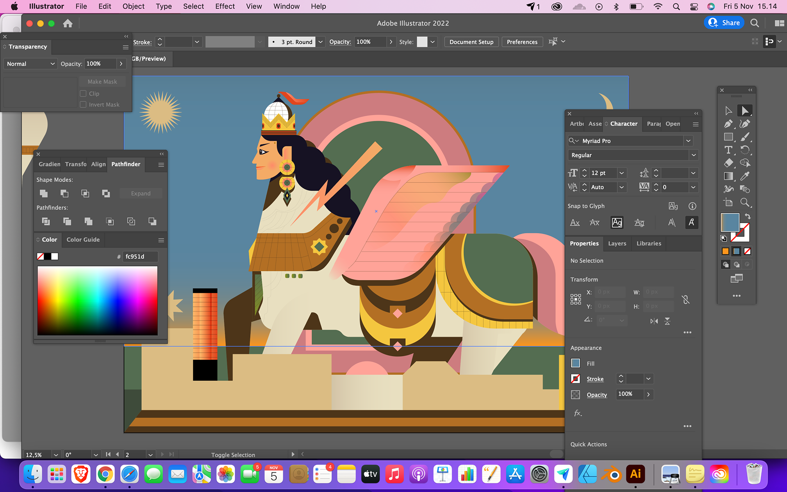The image size is (787, 492).
Task: Switch to the Layers tab
Action: click(617, 244)
